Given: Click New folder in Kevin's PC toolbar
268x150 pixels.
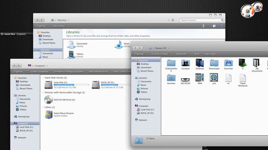Looking at the screenshot, I should (x=210, y=54).
